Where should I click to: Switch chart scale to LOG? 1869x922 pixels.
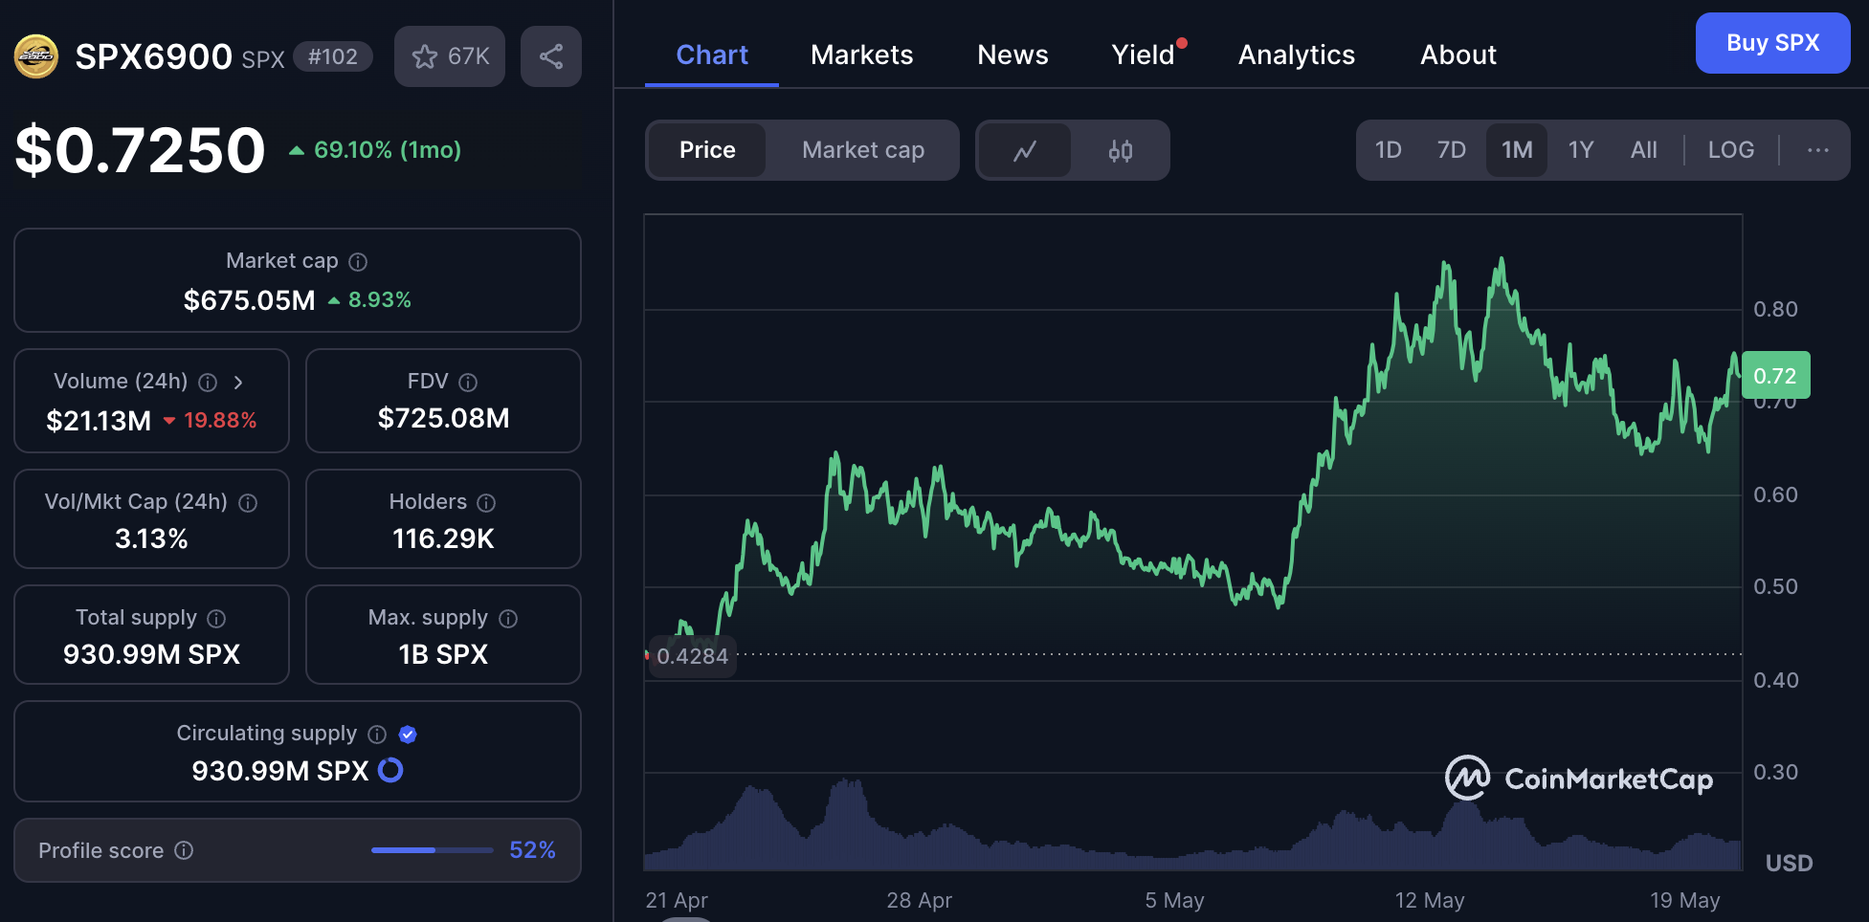coord(1730,150)
